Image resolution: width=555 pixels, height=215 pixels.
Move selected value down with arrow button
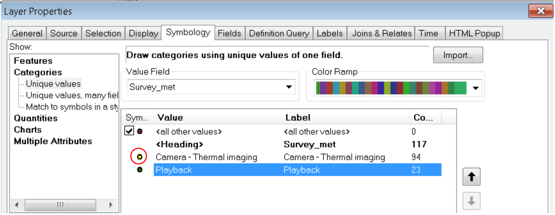pyautogui.click(x=472, y=201)
